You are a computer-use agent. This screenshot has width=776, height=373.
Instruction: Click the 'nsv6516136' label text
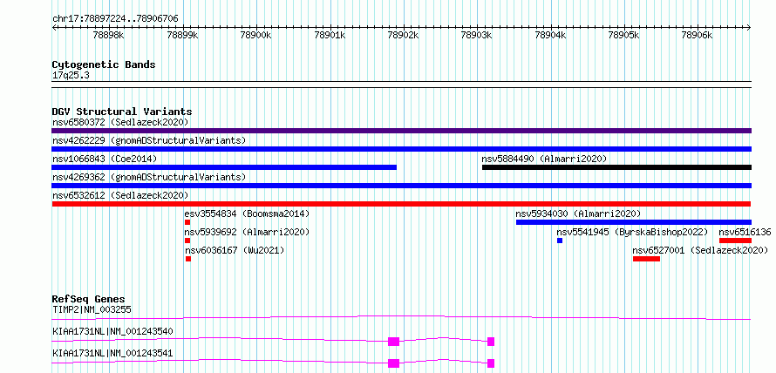tap(745, 232)
